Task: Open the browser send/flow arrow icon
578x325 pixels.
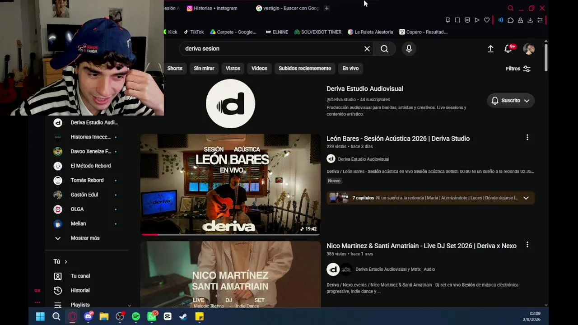Action: (477, 20)
